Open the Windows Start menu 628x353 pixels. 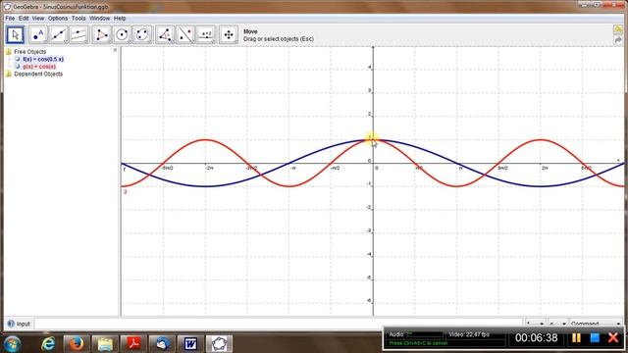pyautogui.click(x=13, y=344)
